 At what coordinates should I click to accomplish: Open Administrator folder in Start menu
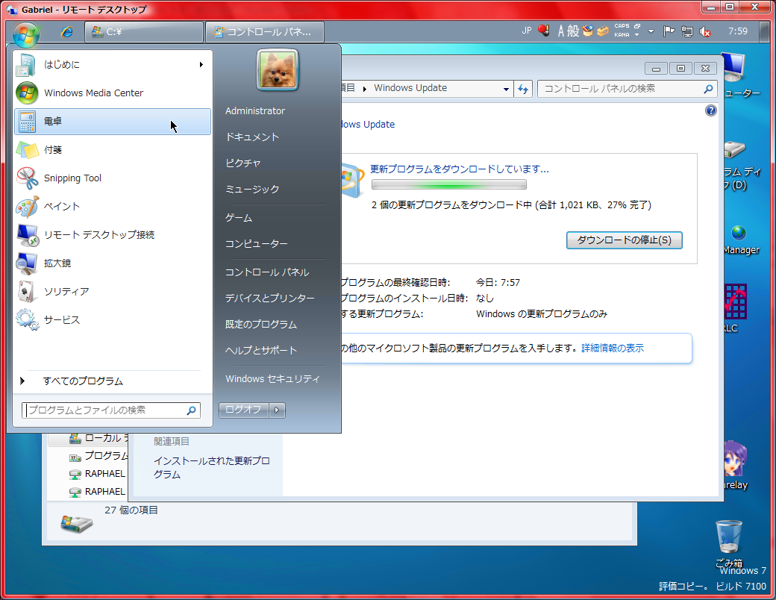click(255, 111)
